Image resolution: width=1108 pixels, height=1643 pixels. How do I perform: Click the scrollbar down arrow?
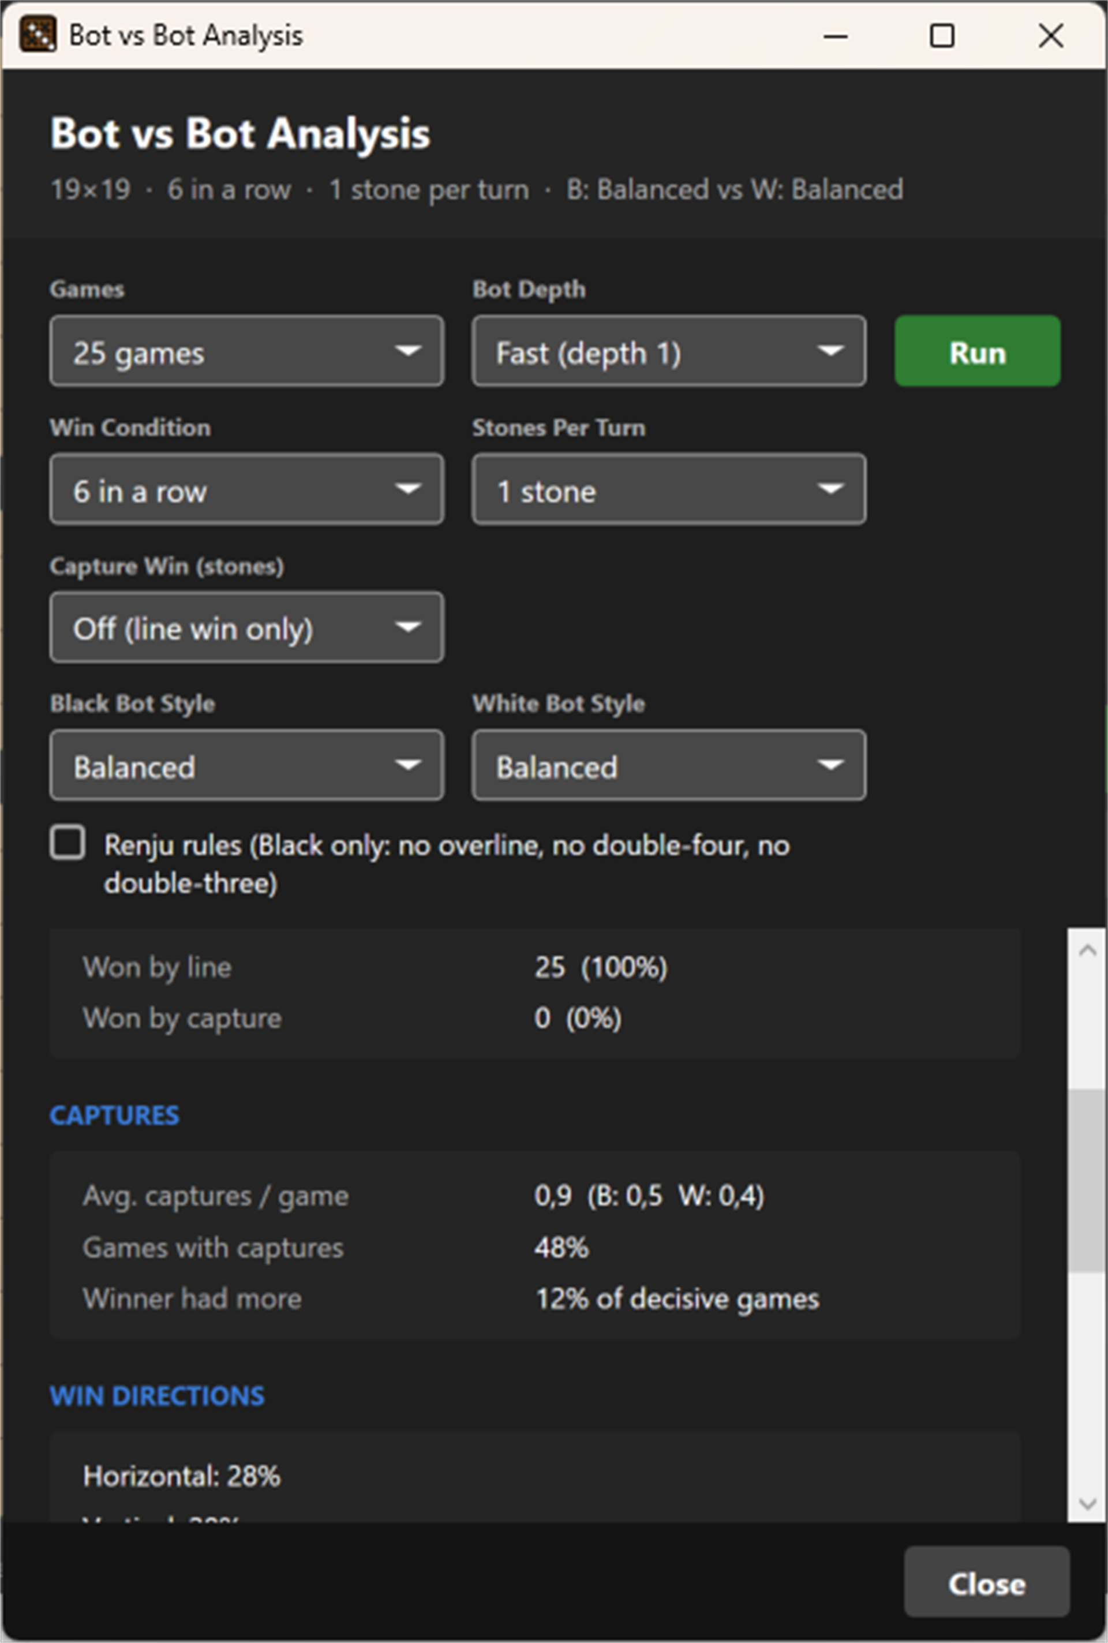[x=1087, y=1503]
